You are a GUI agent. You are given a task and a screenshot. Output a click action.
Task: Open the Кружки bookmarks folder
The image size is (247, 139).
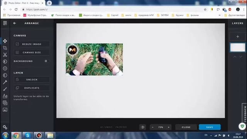pyautogui.click(x=178, y=15)
